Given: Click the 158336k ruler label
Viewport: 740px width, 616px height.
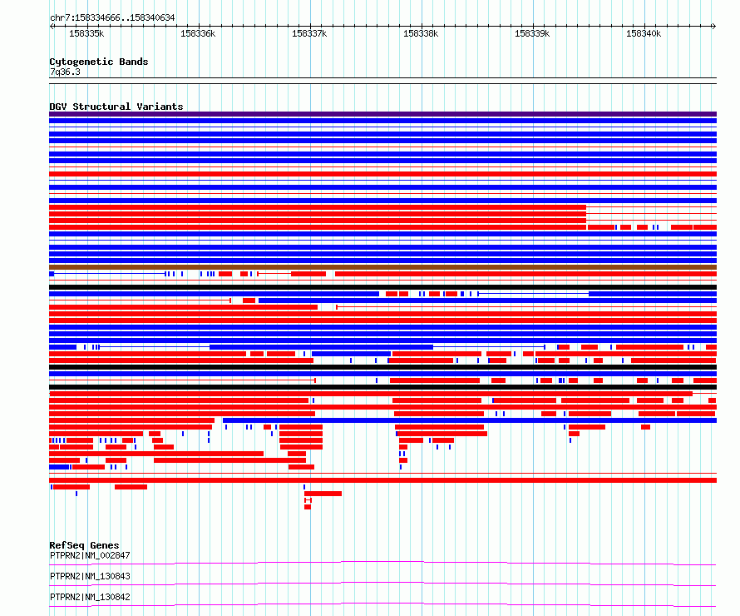Looking at the screenshot, I should point(198,33).
